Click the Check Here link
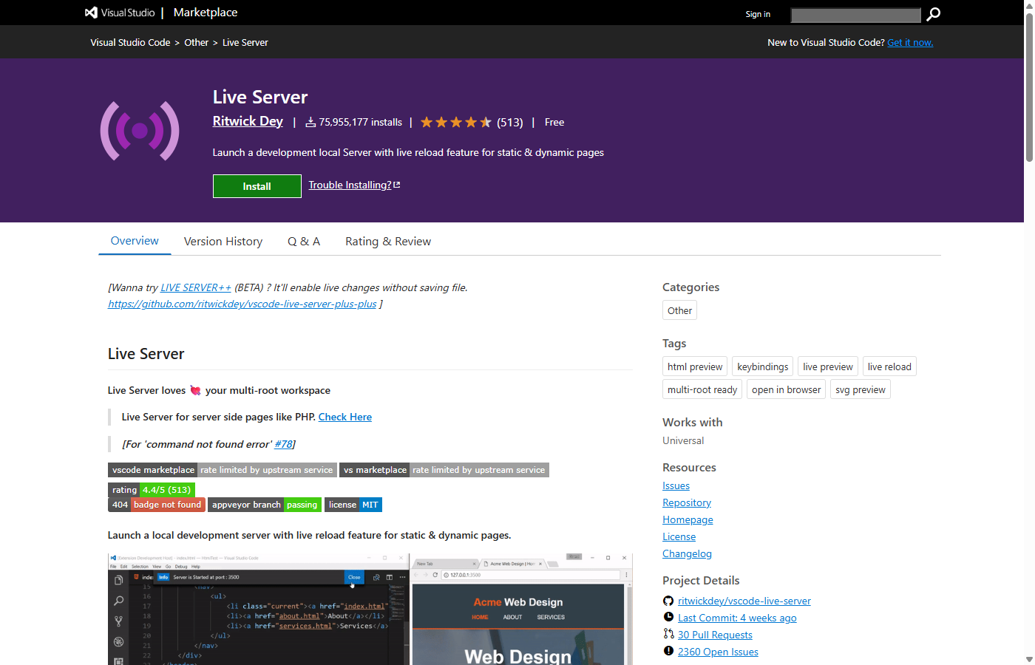The width and height of the screenshot is (1035, 665). [x=345, y=417]
